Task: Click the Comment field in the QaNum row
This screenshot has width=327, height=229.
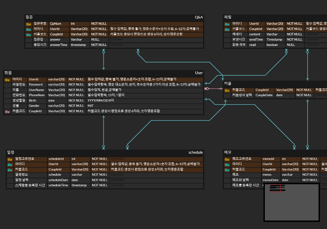Action: pyautogui.click(x=156, y=24)
